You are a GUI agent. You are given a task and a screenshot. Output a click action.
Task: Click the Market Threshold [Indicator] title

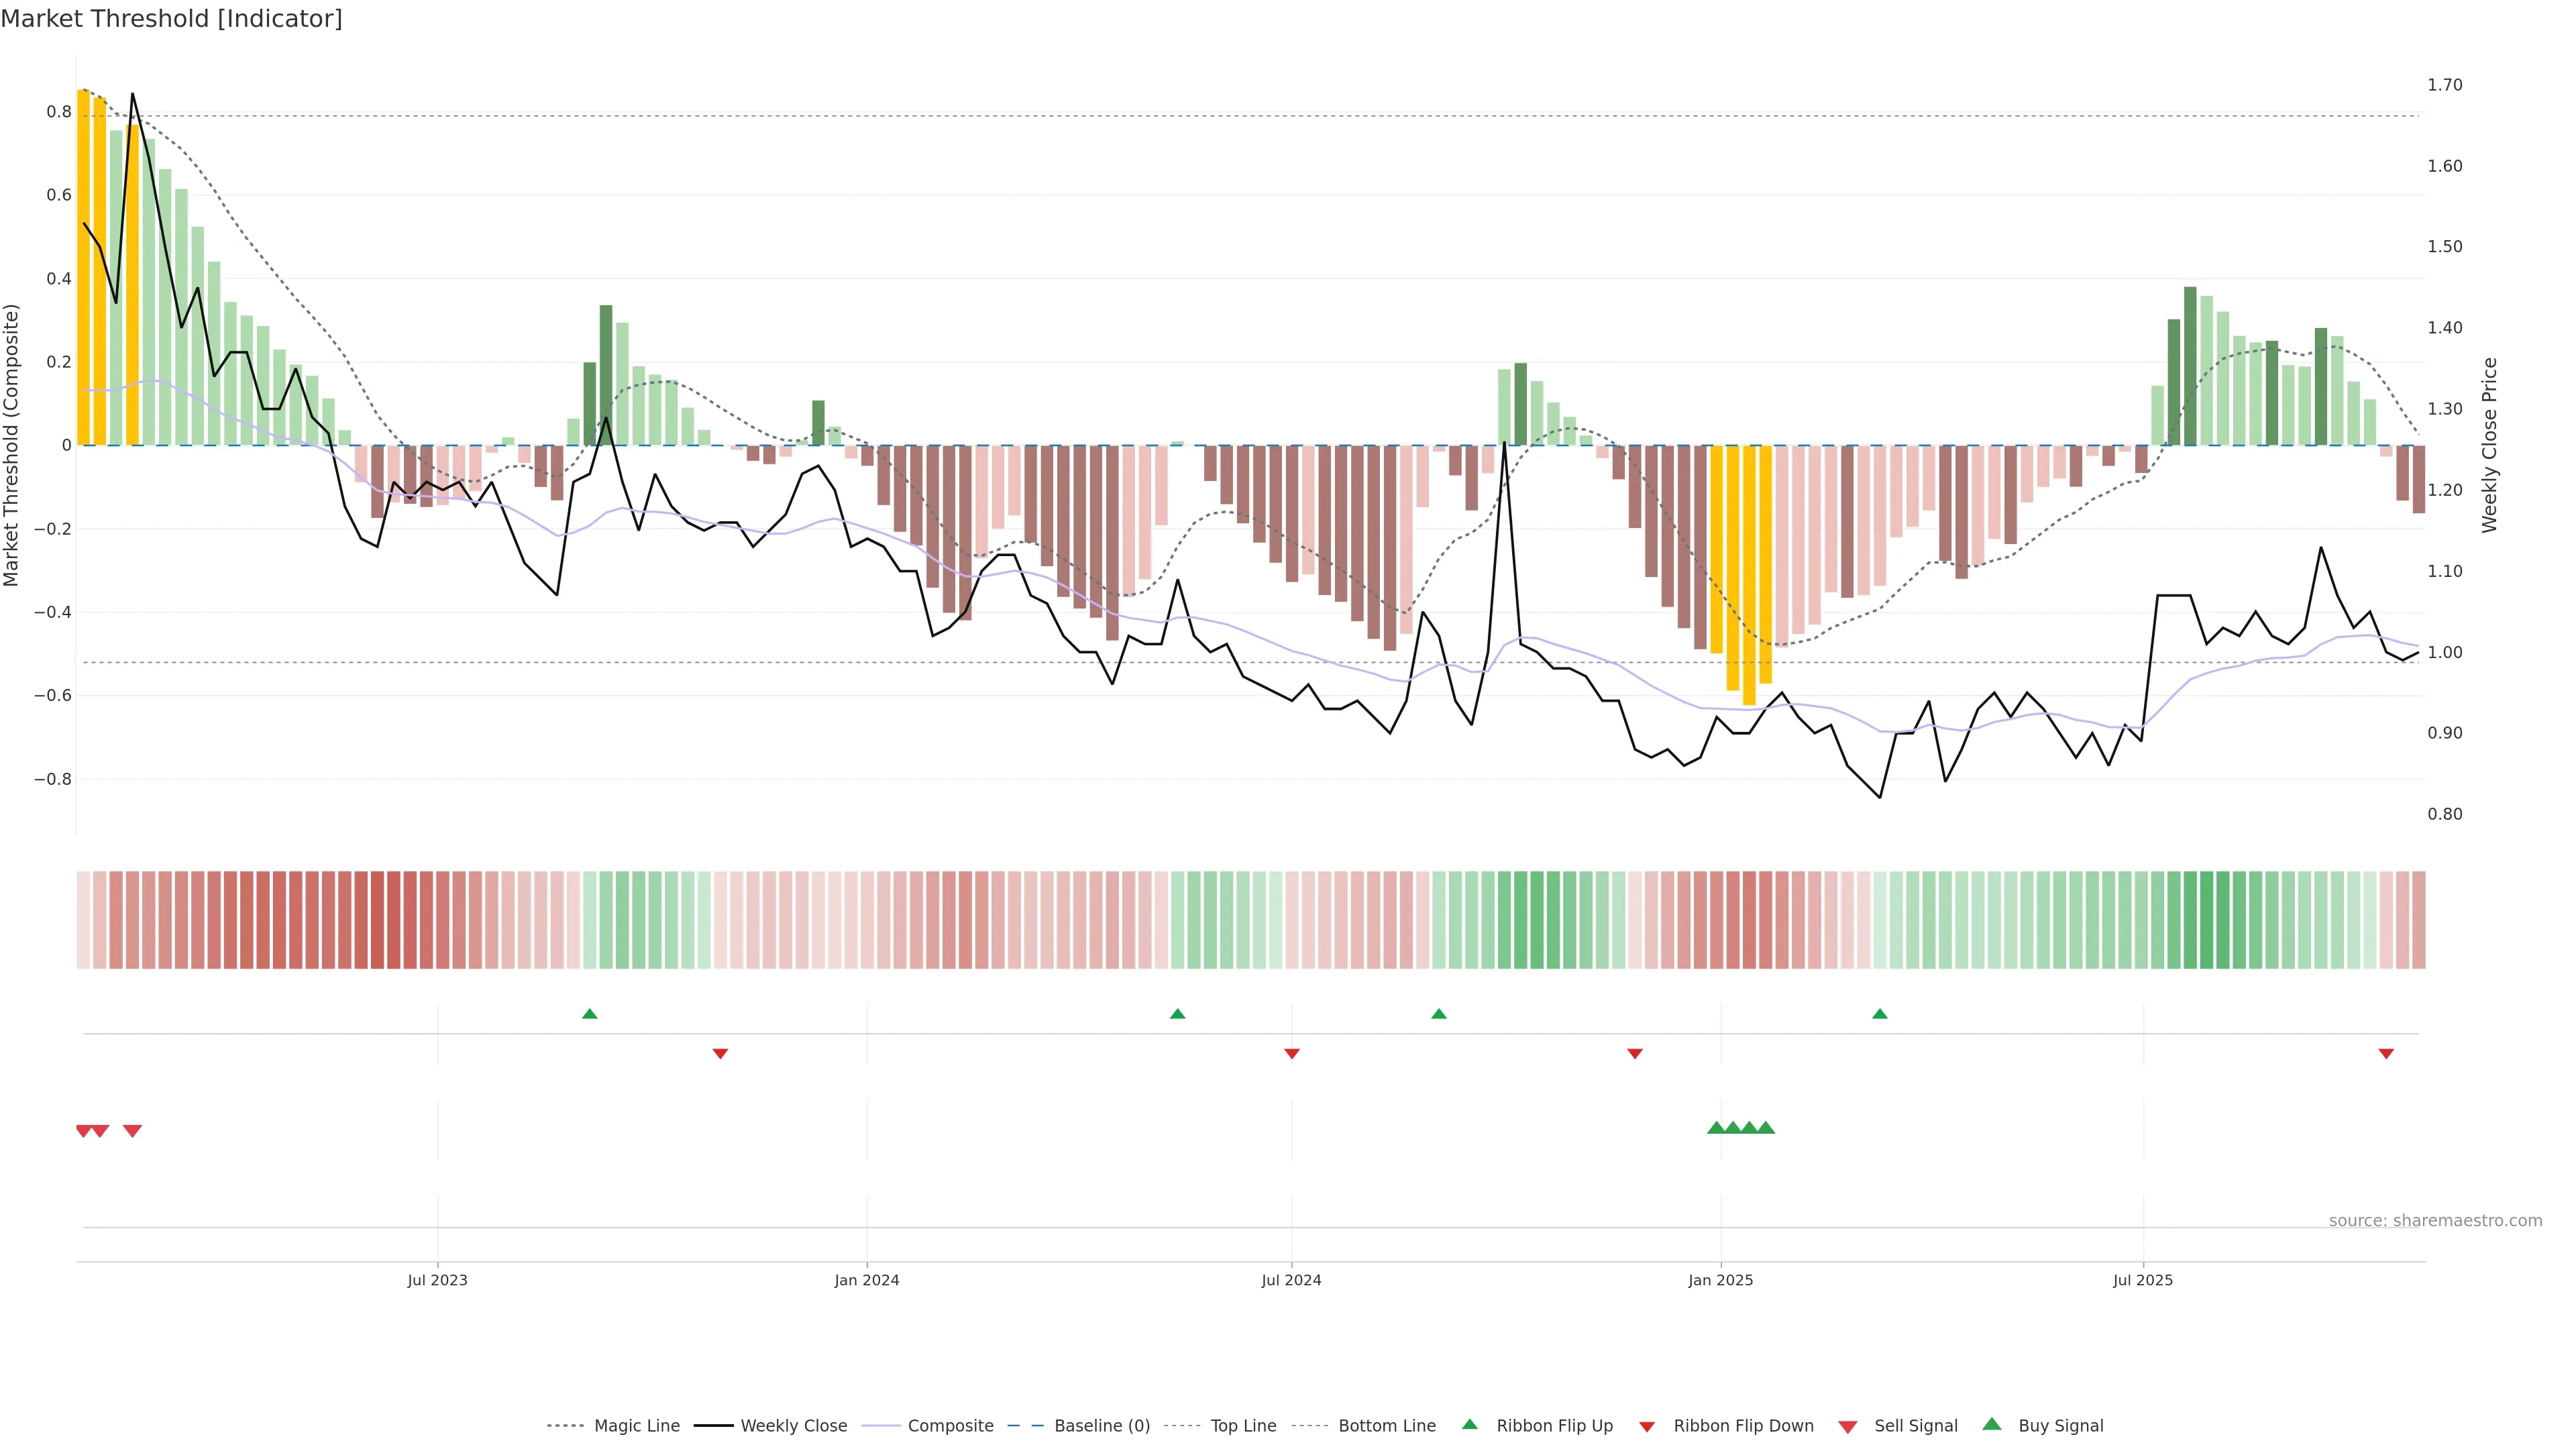point(171,19)
